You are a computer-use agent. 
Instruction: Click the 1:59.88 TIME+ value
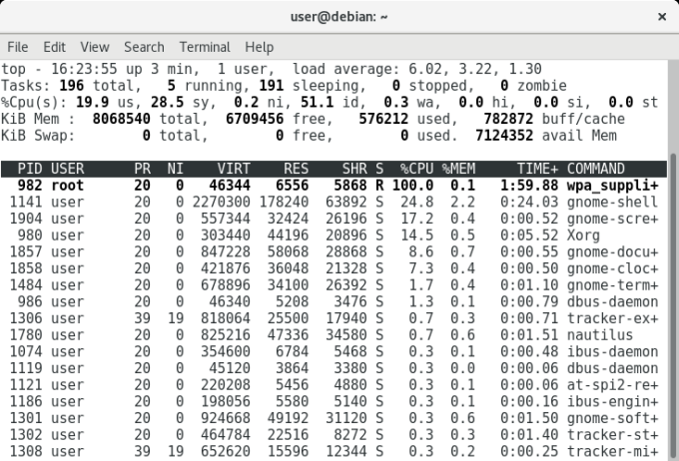529,186
